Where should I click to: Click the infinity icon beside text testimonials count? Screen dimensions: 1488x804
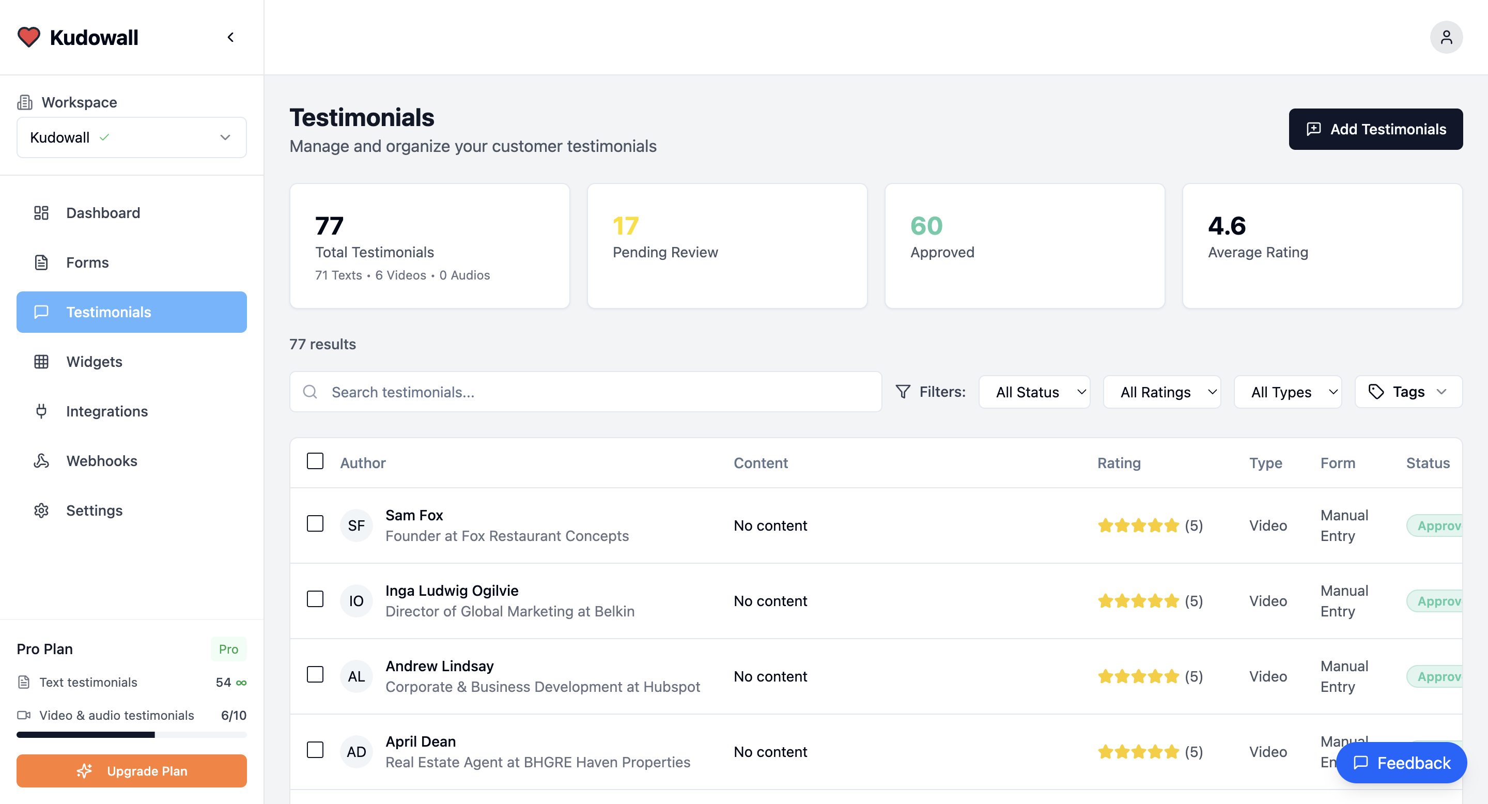coord(241,683)
